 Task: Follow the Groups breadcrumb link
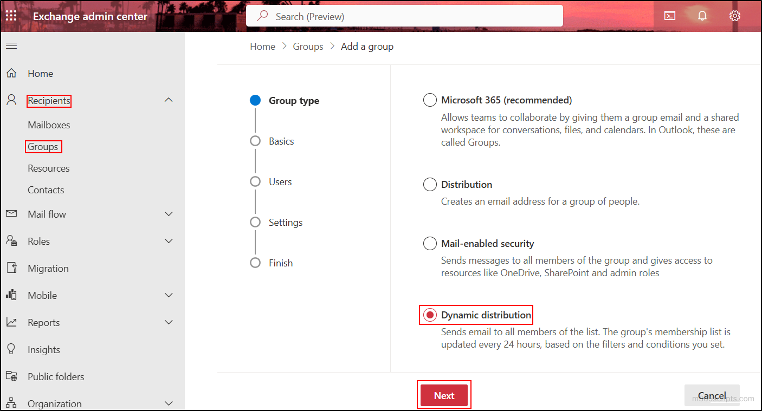[x=308, y=47]
